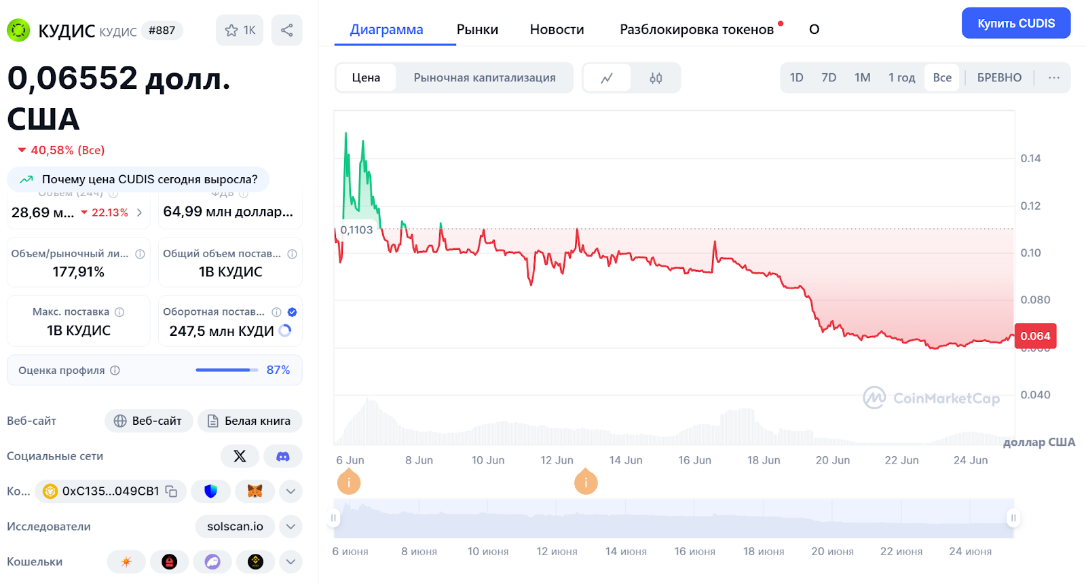Open the purple chat-bubble wallet icon
This screenshot has width=1086, height=583.
(212, 562)
